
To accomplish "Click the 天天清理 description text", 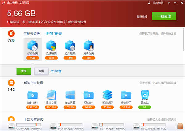I will coord(158,83).
